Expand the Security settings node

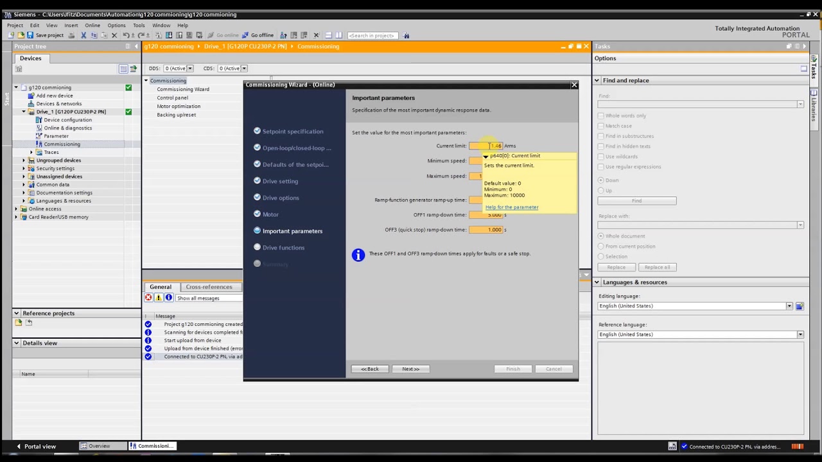(x=24, y=169)
